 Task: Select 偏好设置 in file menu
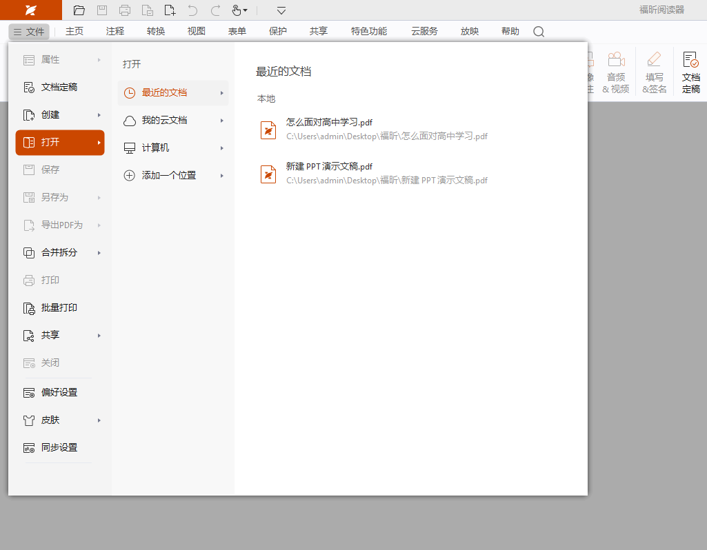59,393
